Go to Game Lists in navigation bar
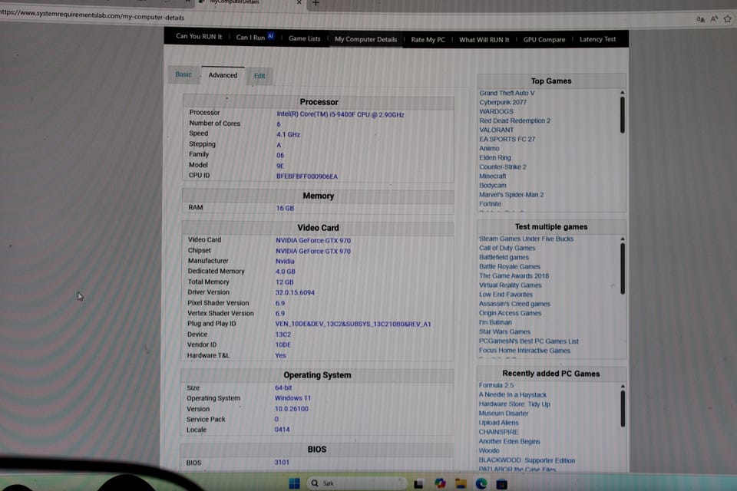Screen dimensions: 737x491 point(304,38)
